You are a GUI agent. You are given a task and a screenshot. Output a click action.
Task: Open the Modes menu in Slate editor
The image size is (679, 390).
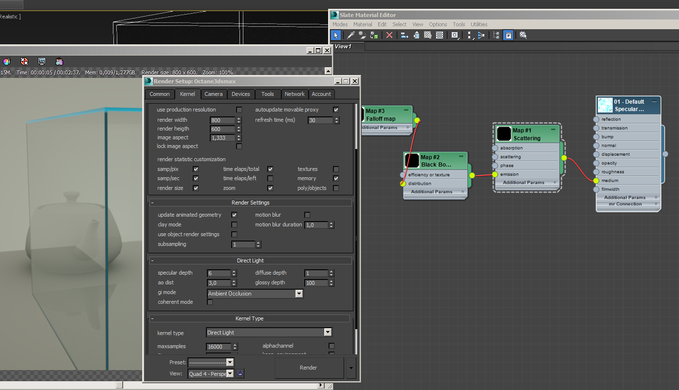tap(340, 24)
